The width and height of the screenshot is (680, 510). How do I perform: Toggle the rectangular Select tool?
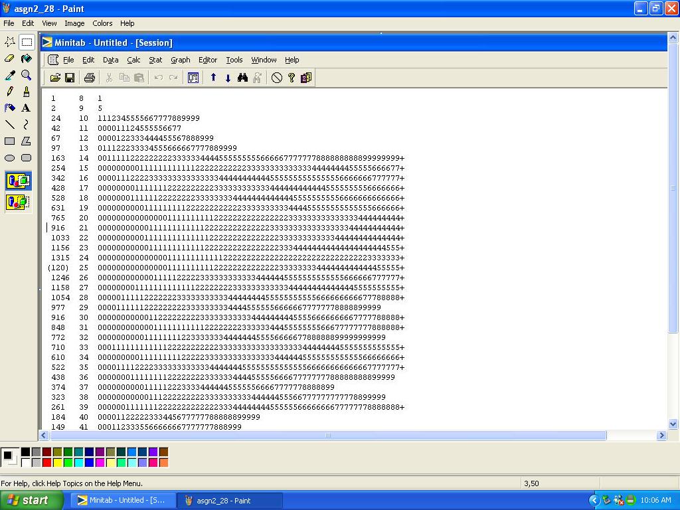pos(26,42)
